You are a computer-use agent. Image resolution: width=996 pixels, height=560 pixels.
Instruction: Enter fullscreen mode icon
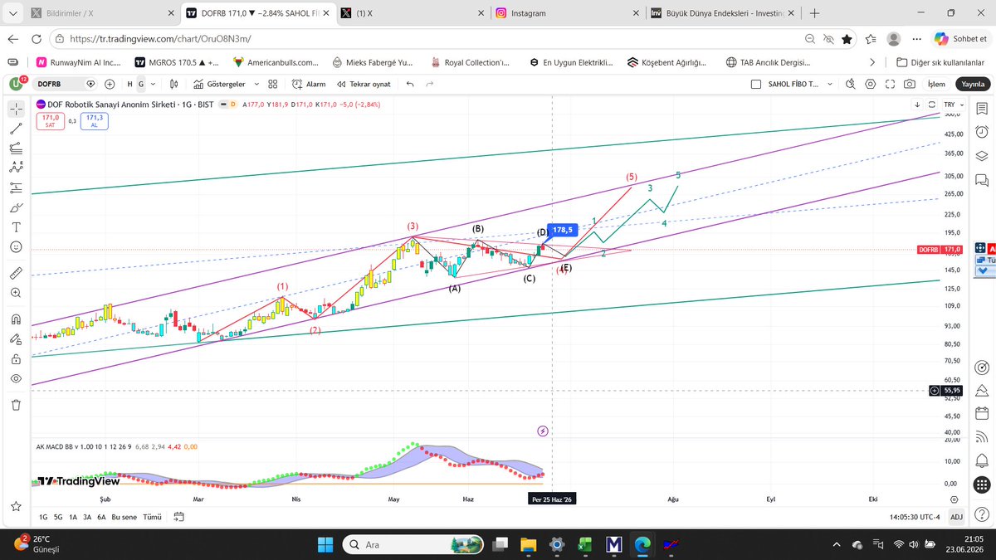click(890, 84)
